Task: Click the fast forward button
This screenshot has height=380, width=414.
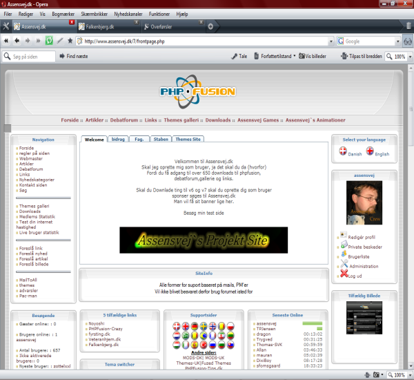Action: click(38, 41)
